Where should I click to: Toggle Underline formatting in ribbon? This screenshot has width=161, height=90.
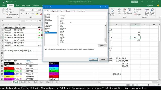point(27,14)
